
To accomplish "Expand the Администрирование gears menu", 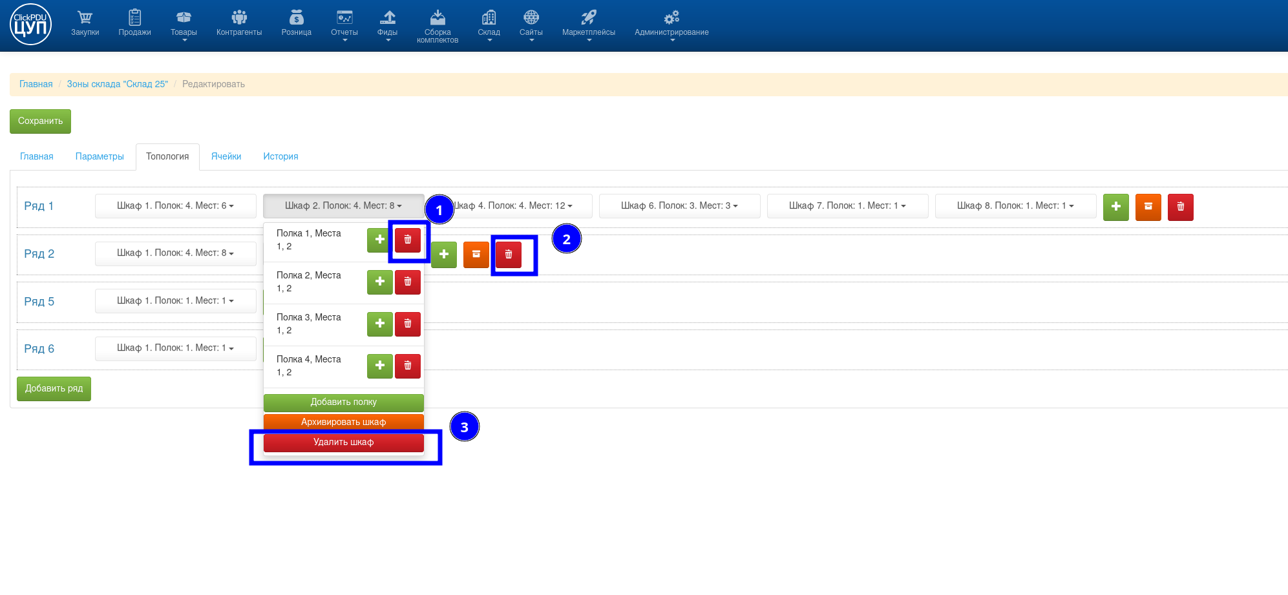I will pos(671,25).
